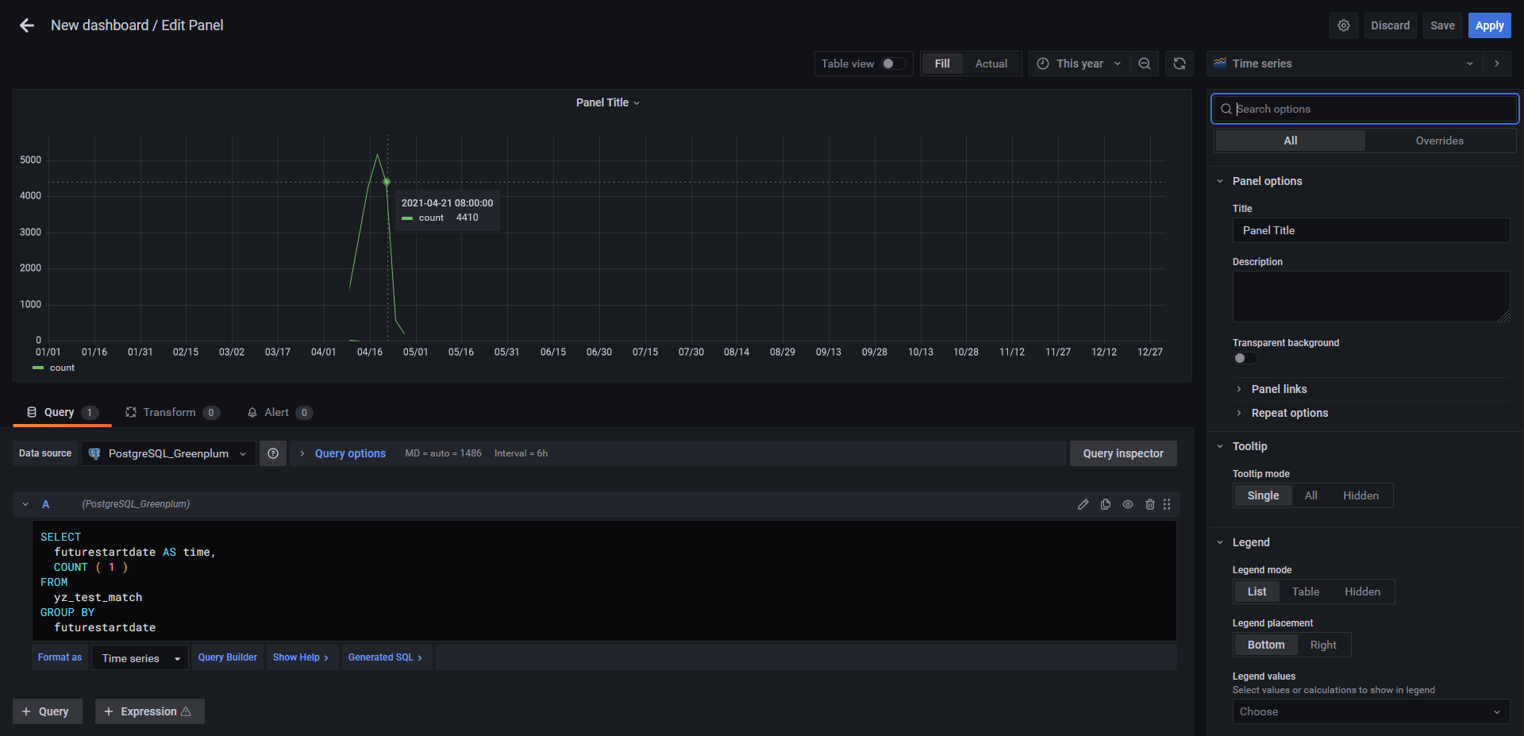This screenshot has width=1524, height=736.
Task: Open the PostgreSQL_Greenplum data source dropdown
Action: tap(168, 453)
